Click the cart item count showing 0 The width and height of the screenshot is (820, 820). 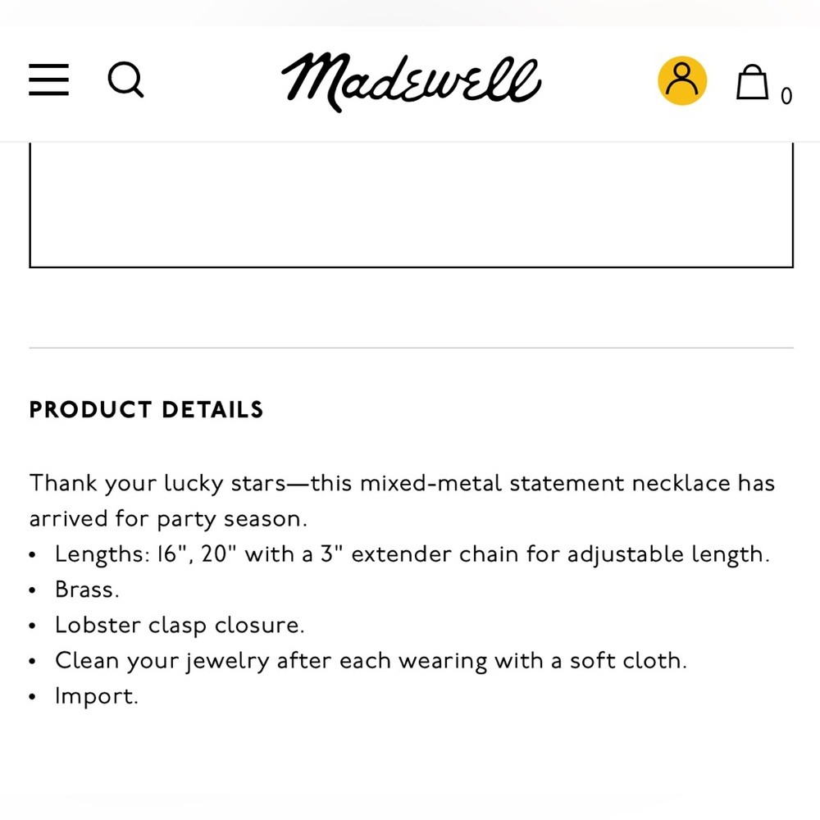click(786, 96)
